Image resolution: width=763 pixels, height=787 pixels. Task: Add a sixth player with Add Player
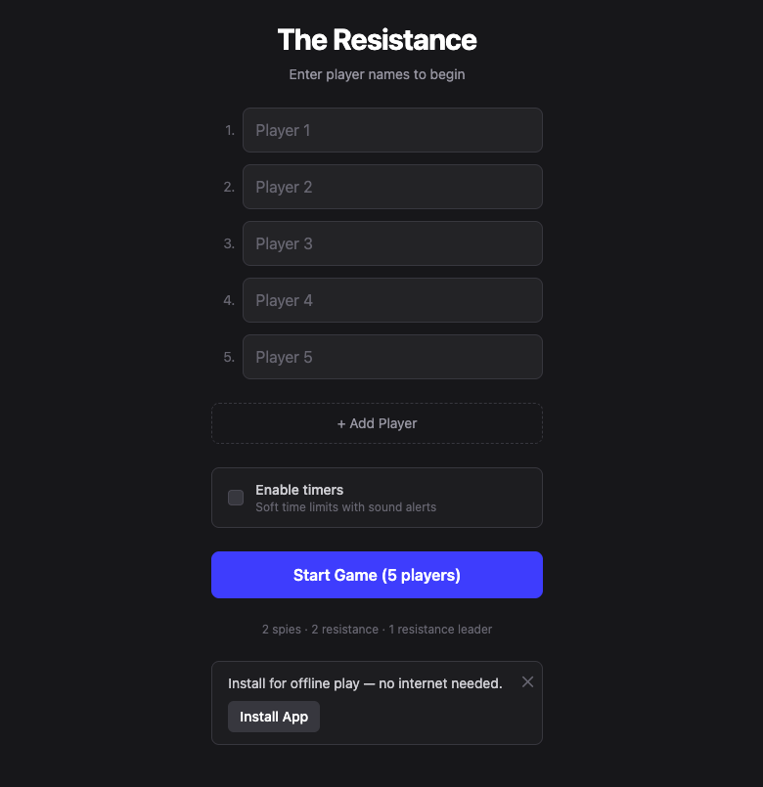click(377, 422)
